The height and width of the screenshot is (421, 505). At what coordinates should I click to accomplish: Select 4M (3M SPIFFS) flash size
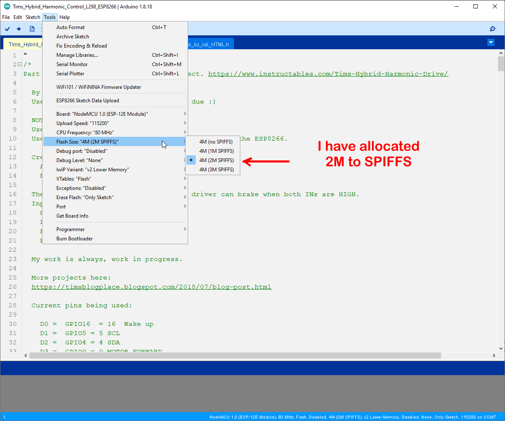(213, 170)
